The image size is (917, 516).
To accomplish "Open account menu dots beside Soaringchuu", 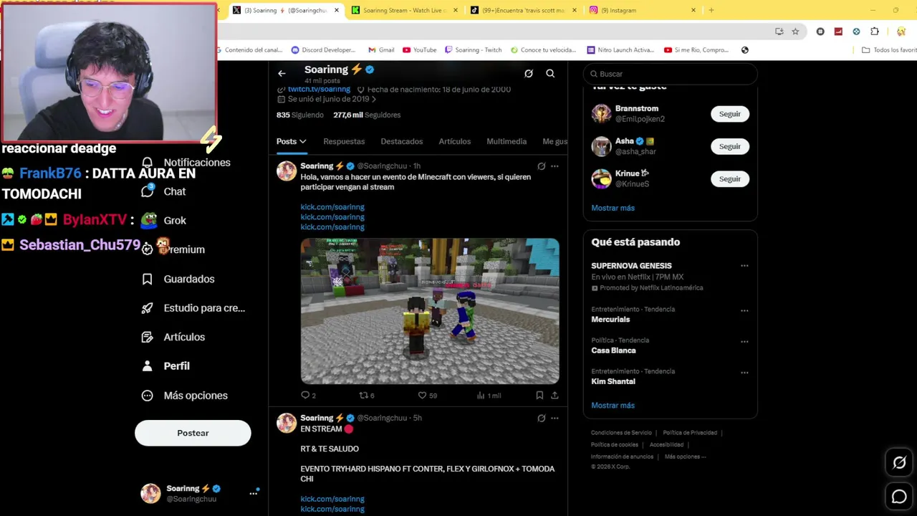I will click(253, 493).
